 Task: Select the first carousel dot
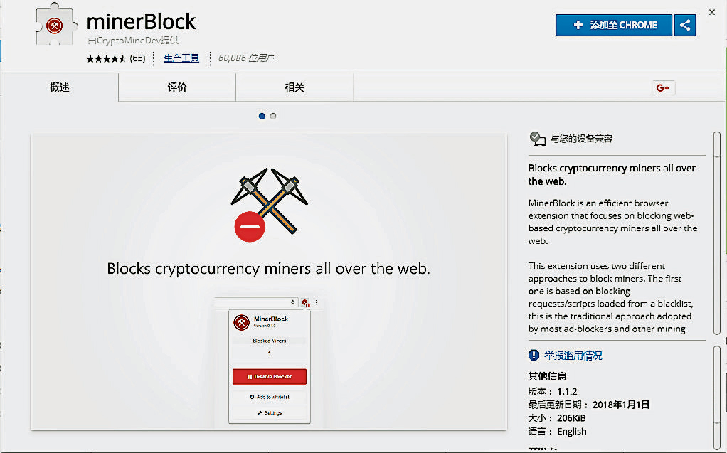coord(262,116)
